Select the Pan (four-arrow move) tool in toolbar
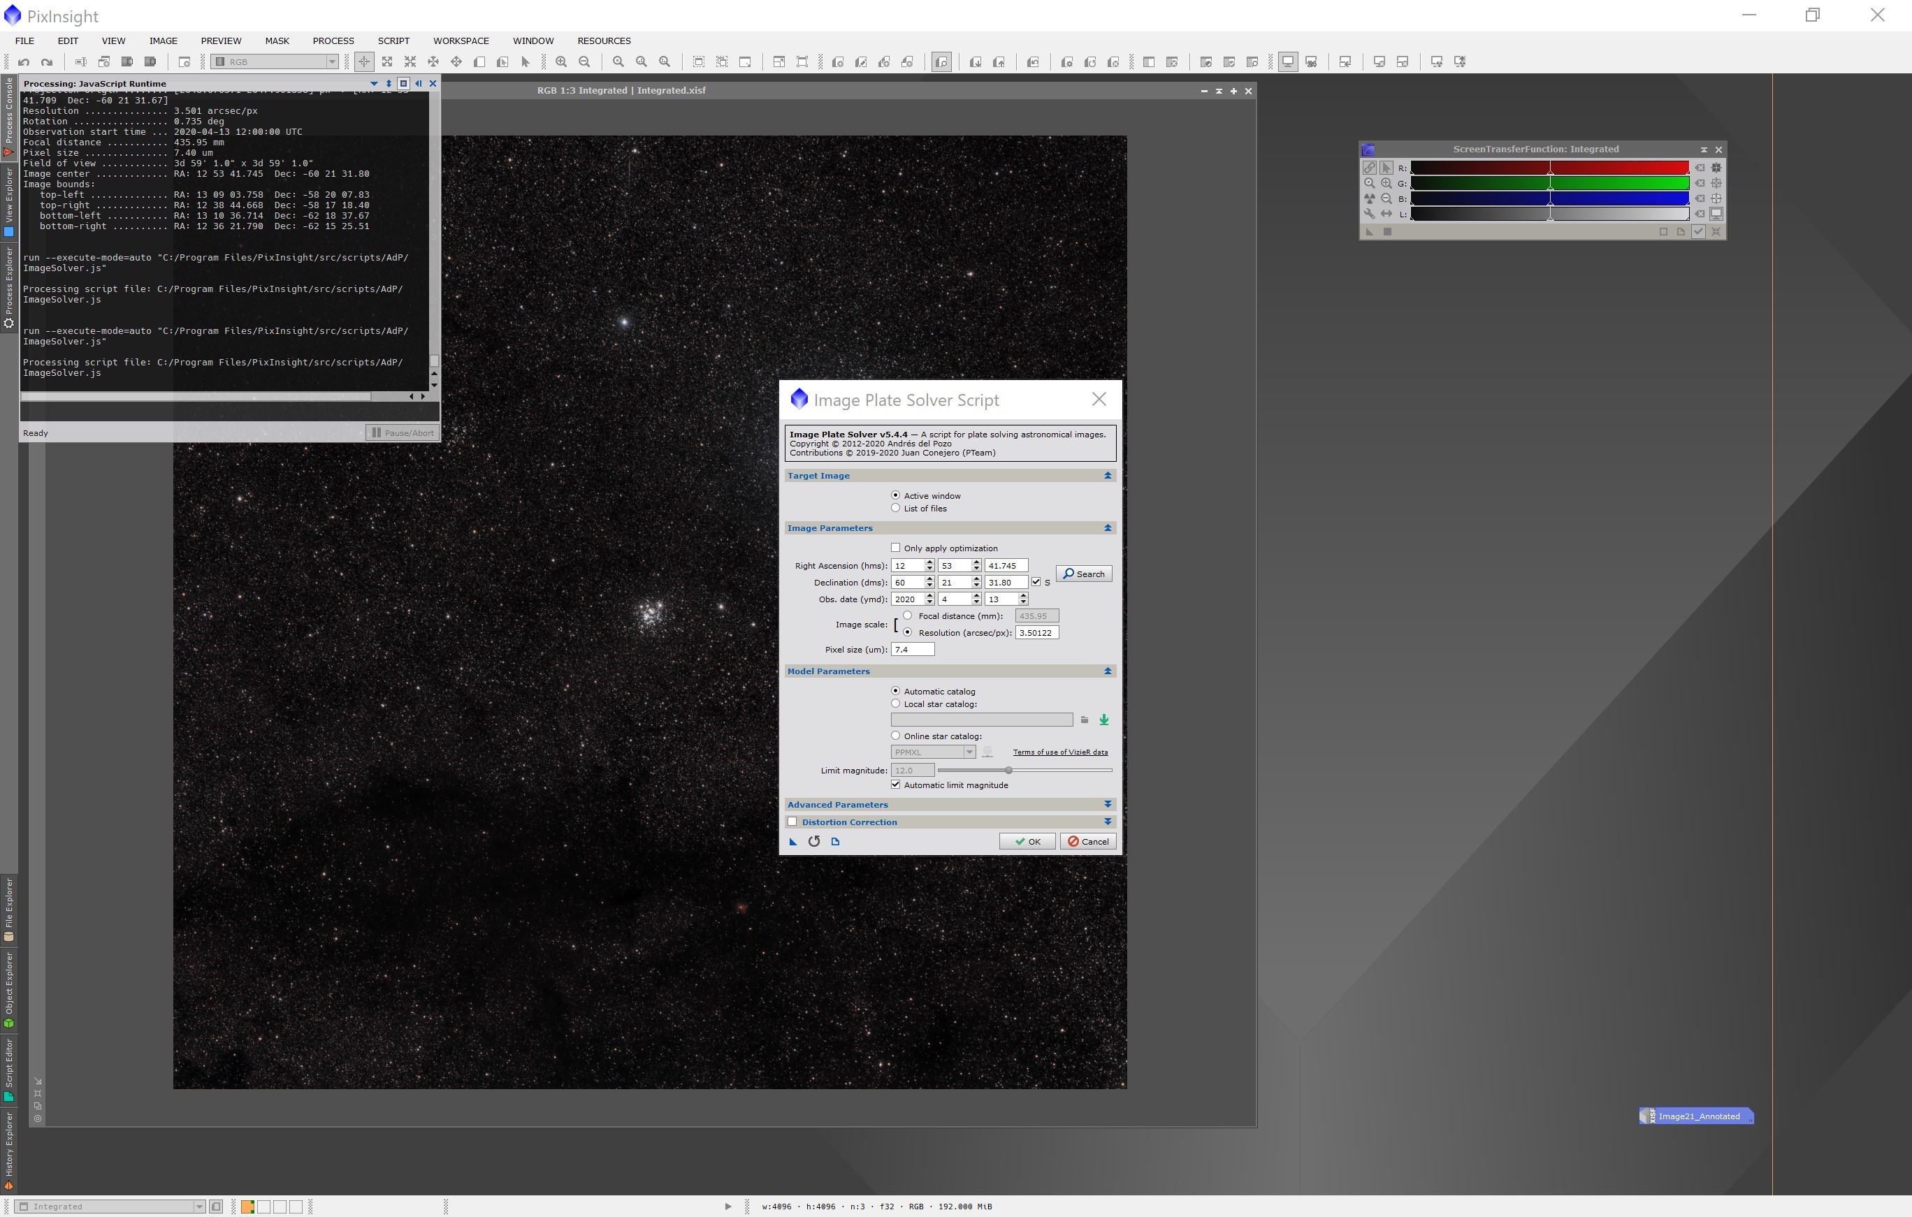 pos(456,62)
